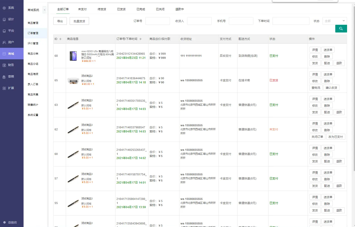Open the 平台 sidebar icon

pyautogui.click(x=4, y=31)
